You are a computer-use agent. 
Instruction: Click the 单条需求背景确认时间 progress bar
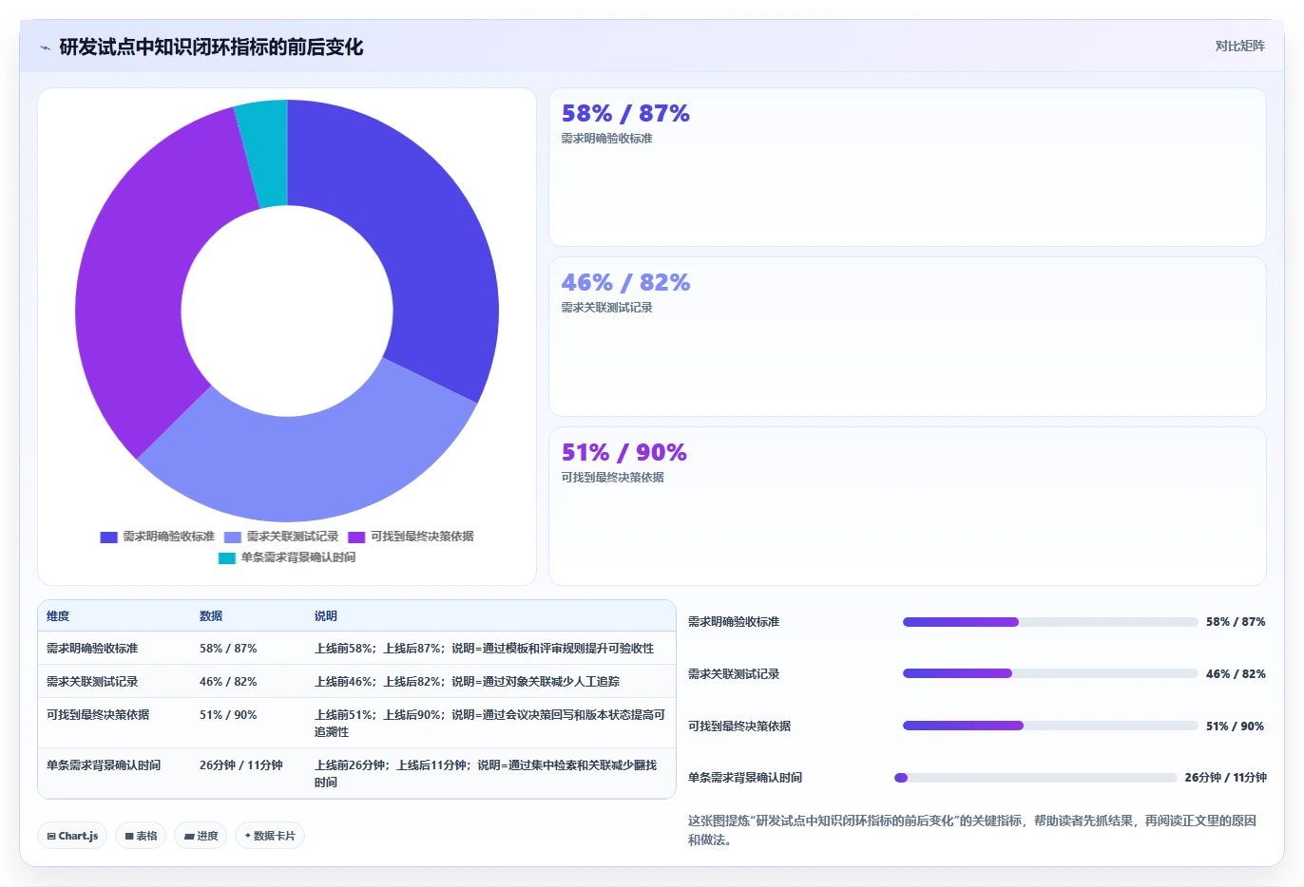click(1036, 778)
